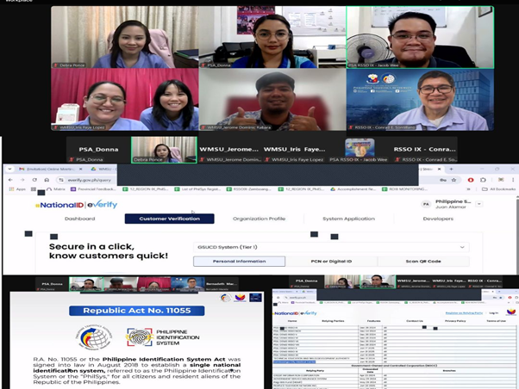
Task: Select PSA_Donna's large video tile
Action: (272, 37)
